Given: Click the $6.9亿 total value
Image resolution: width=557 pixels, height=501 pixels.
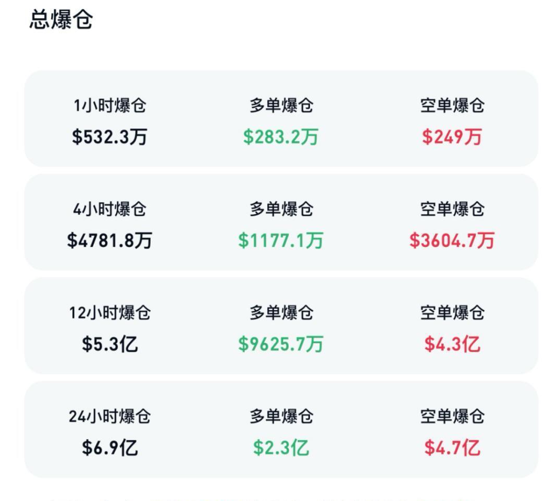Looking at the screenshot, I should click(x=110, y=447).
